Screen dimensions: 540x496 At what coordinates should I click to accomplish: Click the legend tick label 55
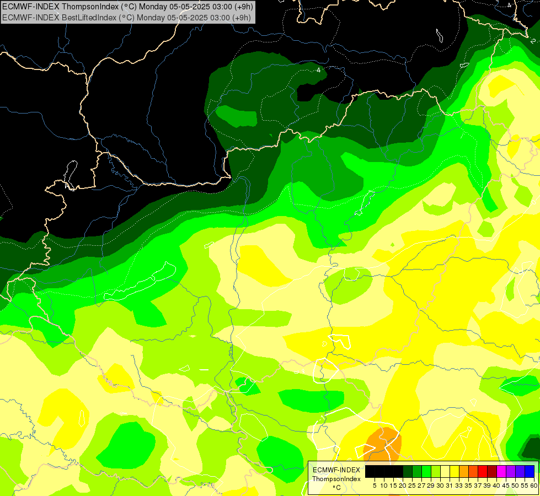(525, 486)
